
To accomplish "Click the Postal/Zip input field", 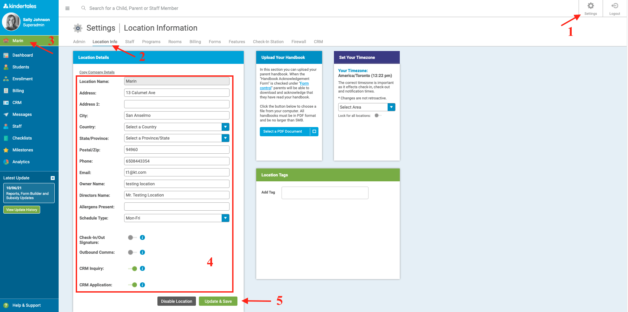I will pyautogui.click(x=177, y=150).
